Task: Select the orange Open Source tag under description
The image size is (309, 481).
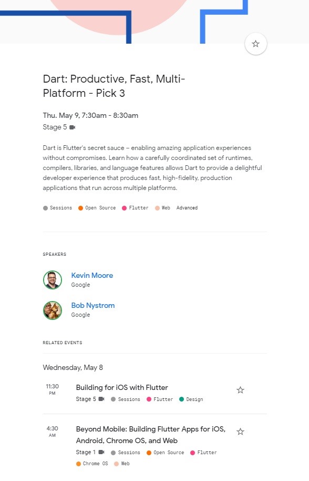Action: pyautogui.click(x=97, y=208)
